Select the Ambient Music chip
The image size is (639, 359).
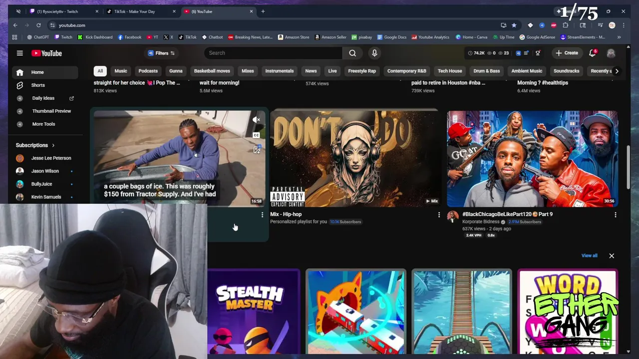[x=527, y=71]
